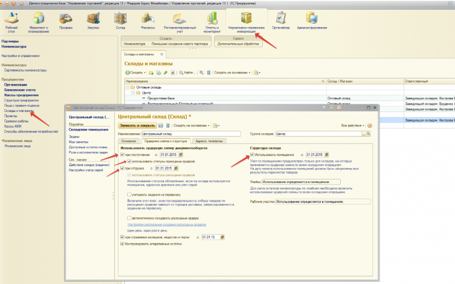This screenshot has width=455, height=284.
Task: Click magnifier icon in Группа складов field
Action: click(x=368, y=134)
